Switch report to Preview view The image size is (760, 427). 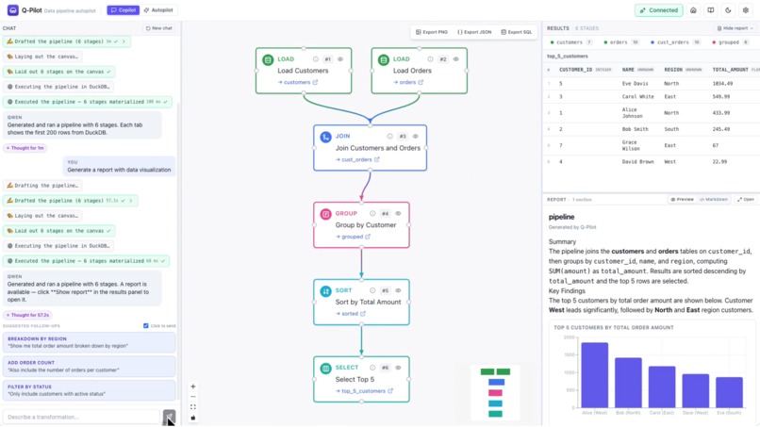[683, 199]
